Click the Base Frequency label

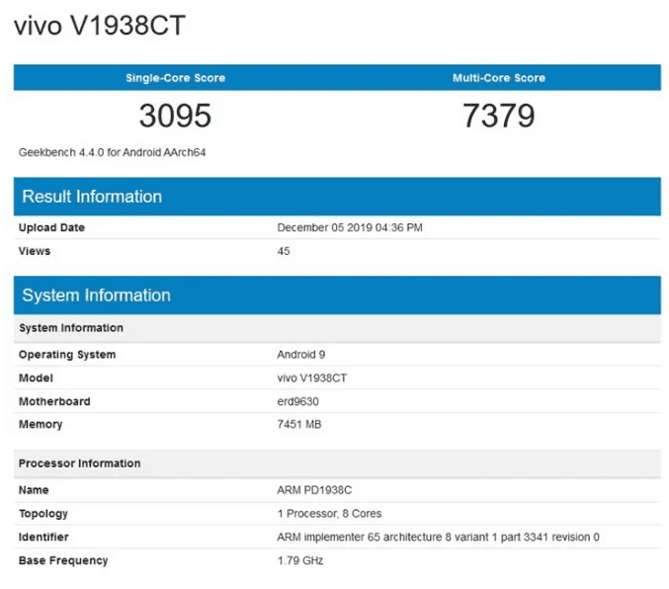tap(63, 560)
